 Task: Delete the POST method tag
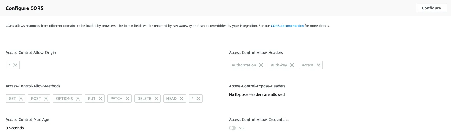click(x=46, y=99)
